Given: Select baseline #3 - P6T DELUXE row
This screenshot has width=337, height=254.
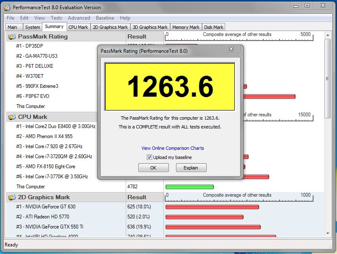Looking at the screenshot, I should click(x=35, y=66).
